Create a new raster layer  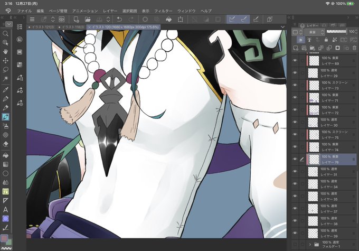click(296, 48)
